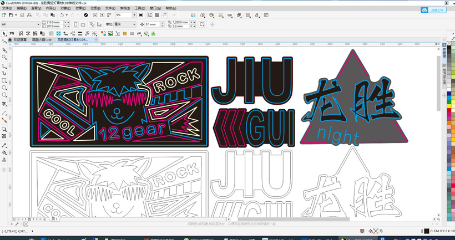Select the Smart Fill tool

pyautogui.click(x=4, y=160)
